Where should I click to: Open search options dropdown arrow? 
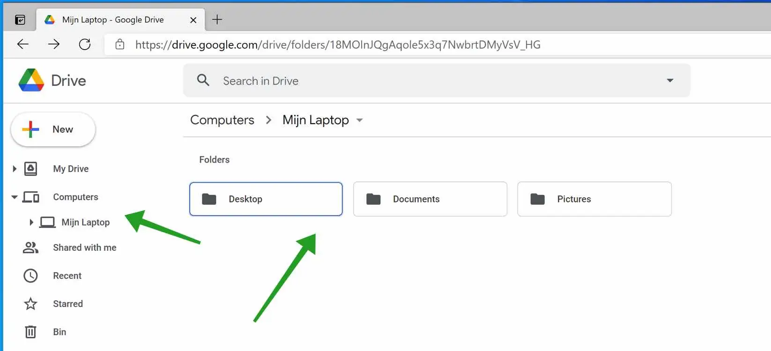coord(670,81)
